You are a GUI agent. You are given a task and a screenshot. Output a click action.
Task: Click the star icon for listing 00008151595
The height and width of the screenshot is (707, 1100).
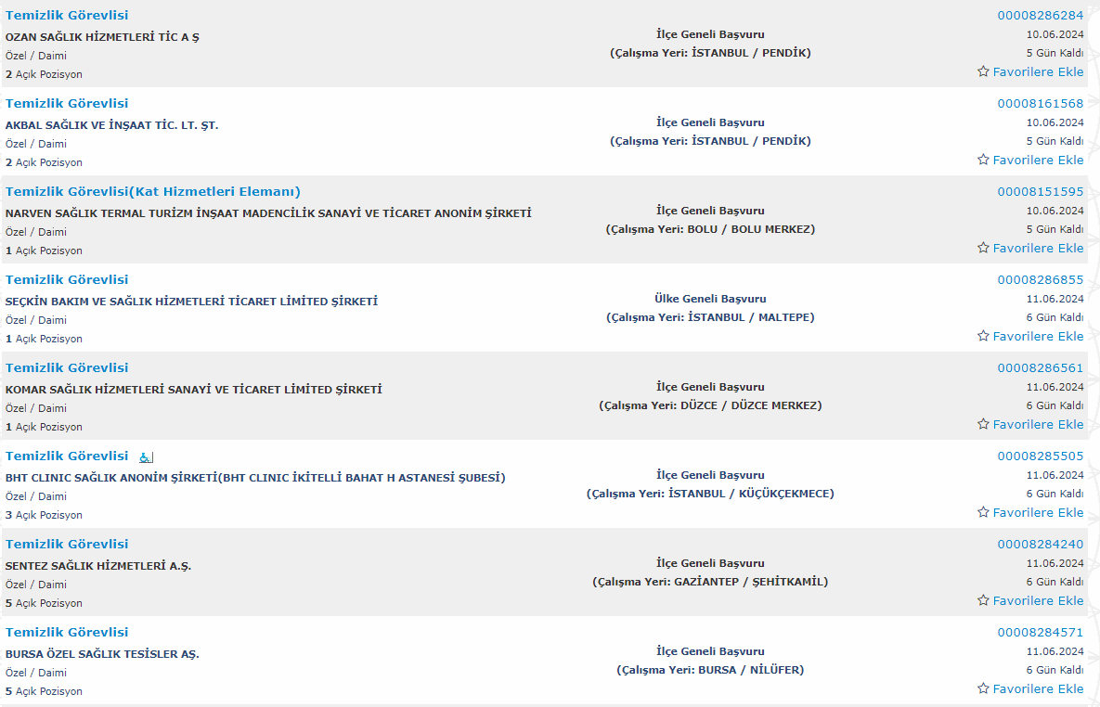pyautogui.click(x=983, y=249)
